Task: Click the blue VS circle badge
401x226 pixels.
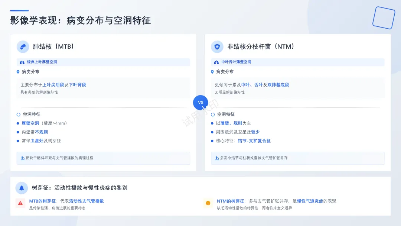Action: [200, 102]
